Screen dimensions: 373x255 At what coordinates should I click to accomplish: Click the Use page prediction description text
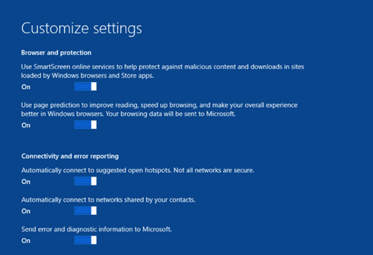click(x=159, y=109)
